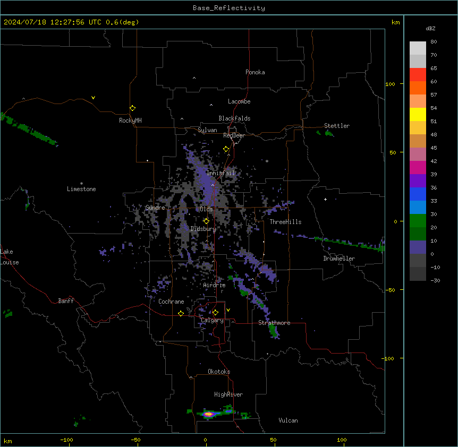Select the magenta swatch in the dBZ legend

(x=418, y=167)
